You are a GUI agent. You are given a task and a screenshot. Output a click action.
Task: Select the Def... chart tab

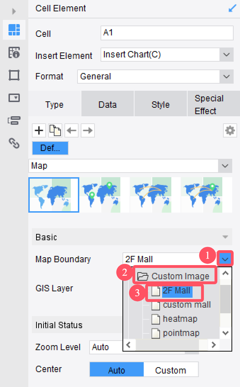click(x=50, y=148)
